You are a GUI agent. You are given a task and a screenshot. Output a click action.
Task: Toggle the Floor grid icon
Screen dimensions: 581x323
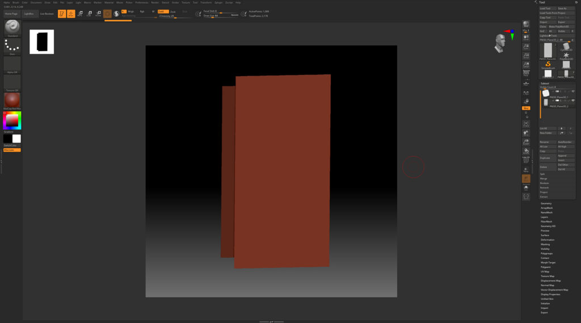click(x=526, y=84)
